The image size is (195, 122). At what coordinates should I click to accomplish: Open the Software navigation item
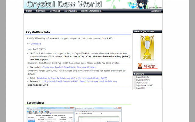pos(41,11)
